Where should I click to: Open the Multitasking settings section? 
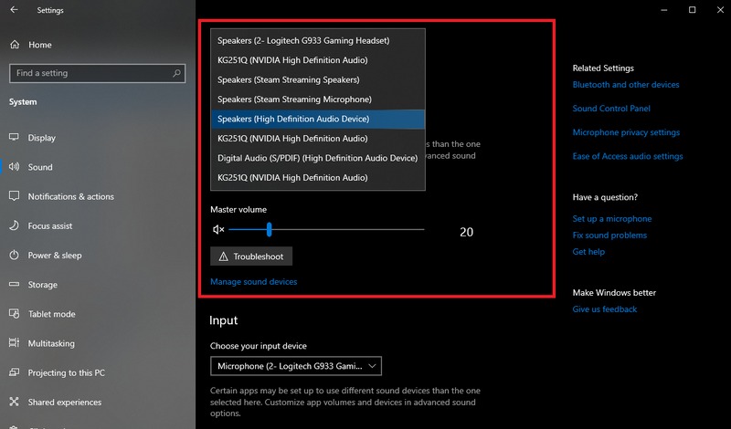pos(50,344)
